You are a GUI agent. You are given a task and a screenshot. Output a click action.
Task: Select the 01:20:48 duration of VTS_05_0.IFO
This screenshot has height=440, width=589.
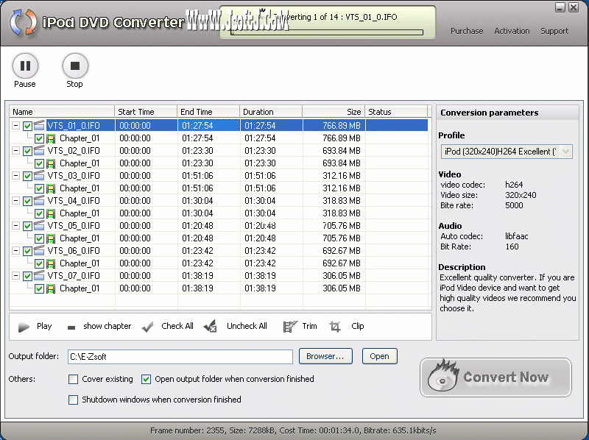pos(260,226)
